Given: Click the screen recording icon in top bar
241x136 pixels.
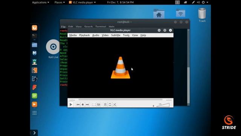Looking at the screenshot, I should point(185,2).
